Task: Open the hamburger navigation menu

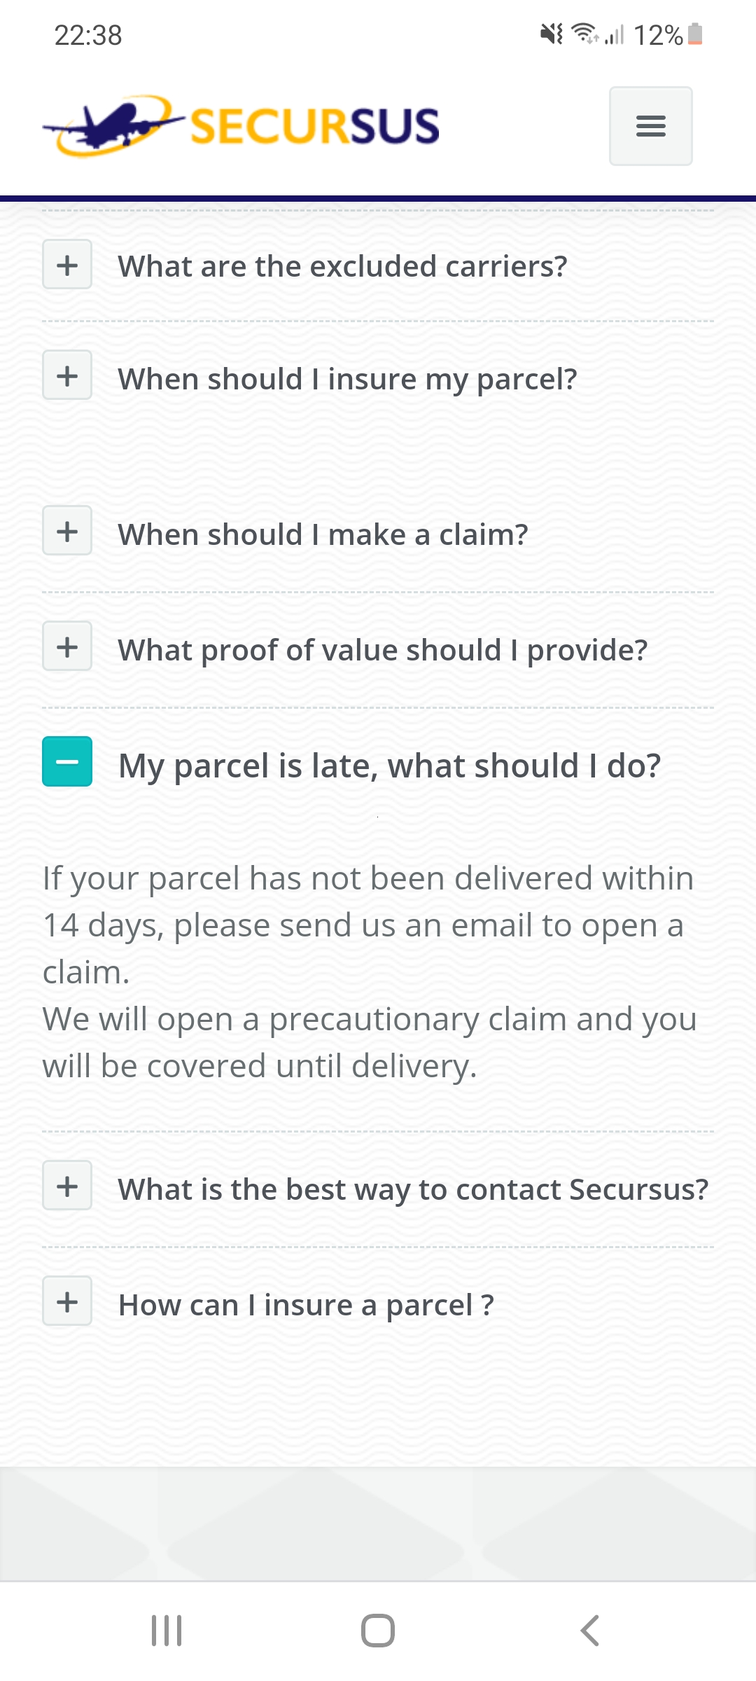Action: pyautogui.click(x=650, y=126)
